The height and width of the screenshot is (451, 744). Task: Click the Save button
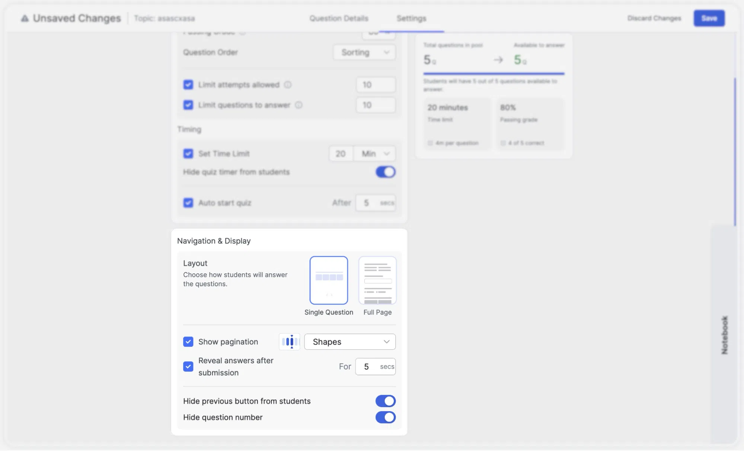tap(709, 18)
